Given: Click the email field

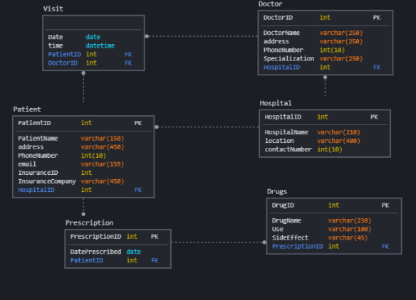Looking at the screenshot, I should [27, 164].
